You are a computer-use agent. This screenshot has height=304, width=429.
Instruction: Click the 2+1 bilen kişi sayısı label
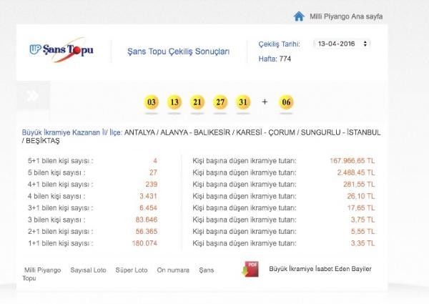(x=61, y=232)
